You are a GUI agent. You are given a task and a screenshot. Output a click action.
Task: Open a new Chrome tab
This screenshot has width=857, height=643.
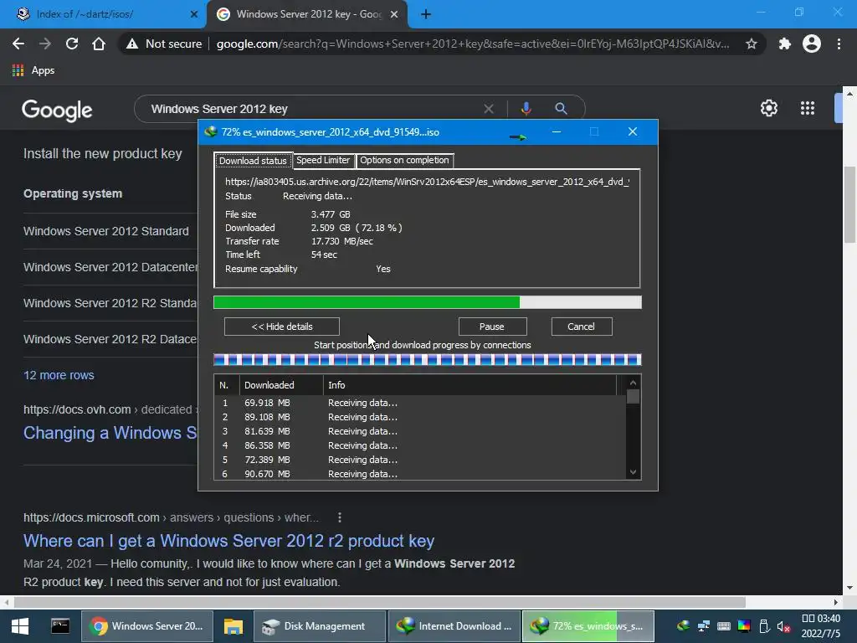pos(426,14)
